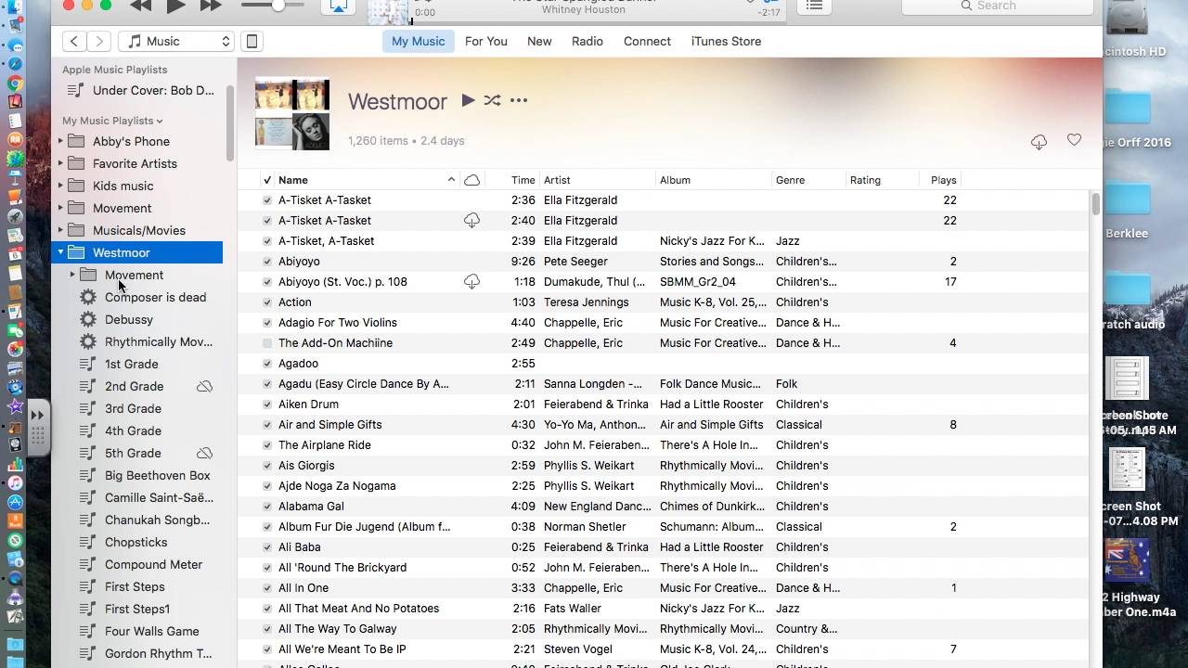Image resolution: width=1188 pixels, height=668 pixels.
Task: Shuffle the Westmoor playlist
Action: tap(492, 100)
